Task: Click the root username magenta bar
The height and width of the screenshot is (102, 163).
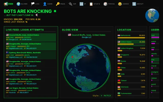Action: 155,37
